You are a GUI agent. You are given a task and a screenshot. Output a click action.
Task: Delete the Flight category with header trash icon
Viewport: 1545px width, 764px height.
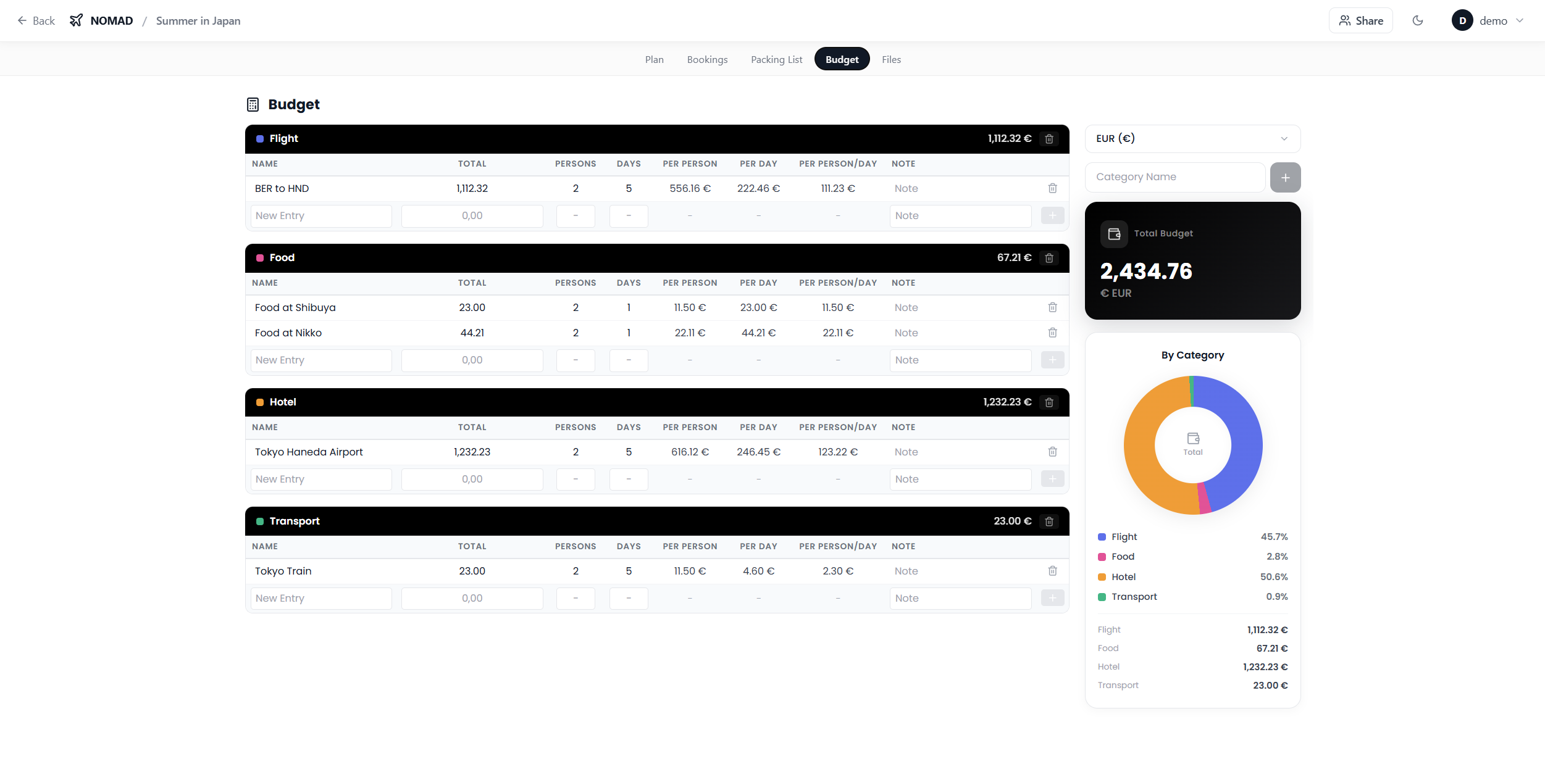[1049, 139]
